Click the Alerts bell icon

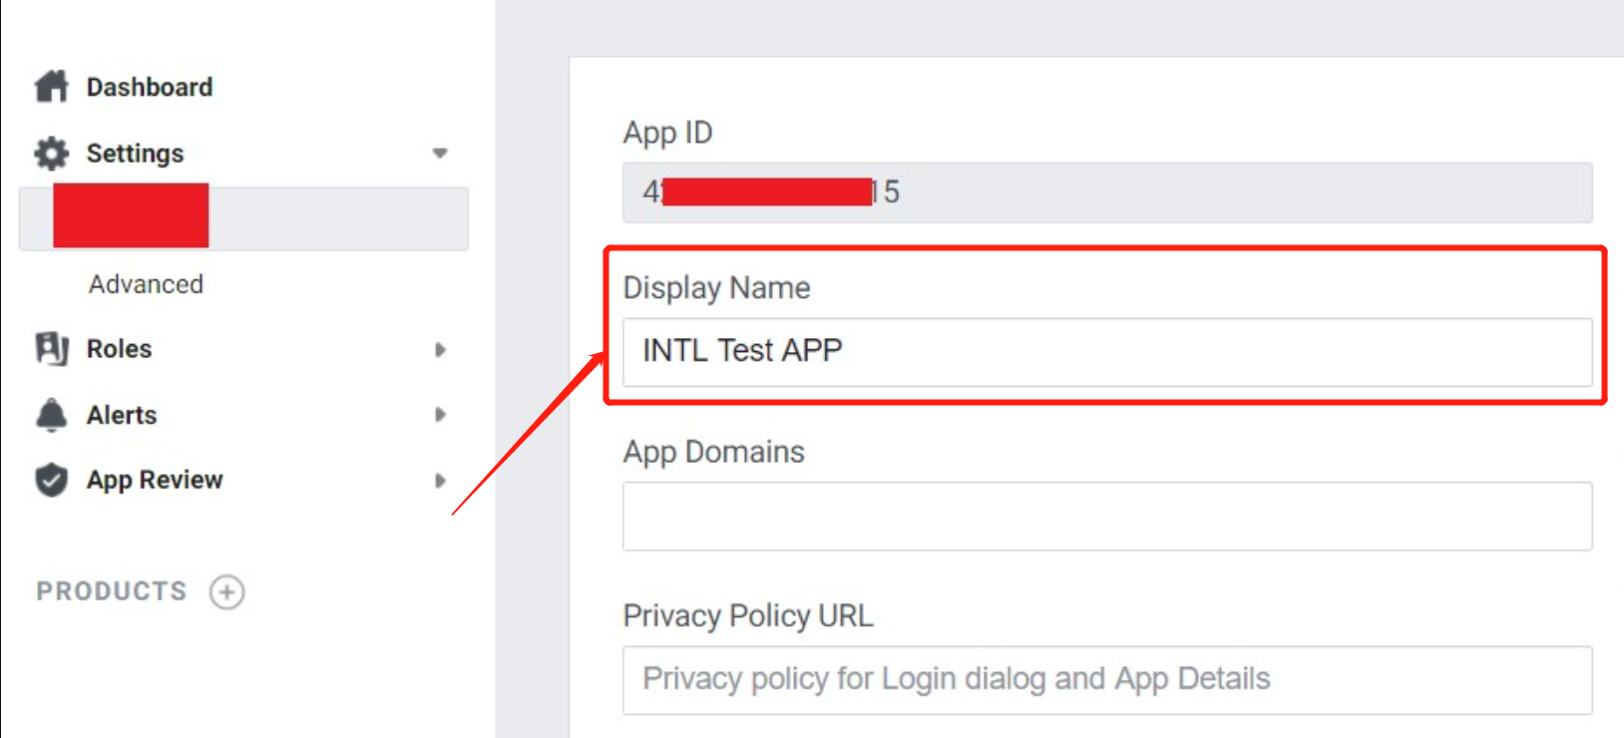[52, 415]
